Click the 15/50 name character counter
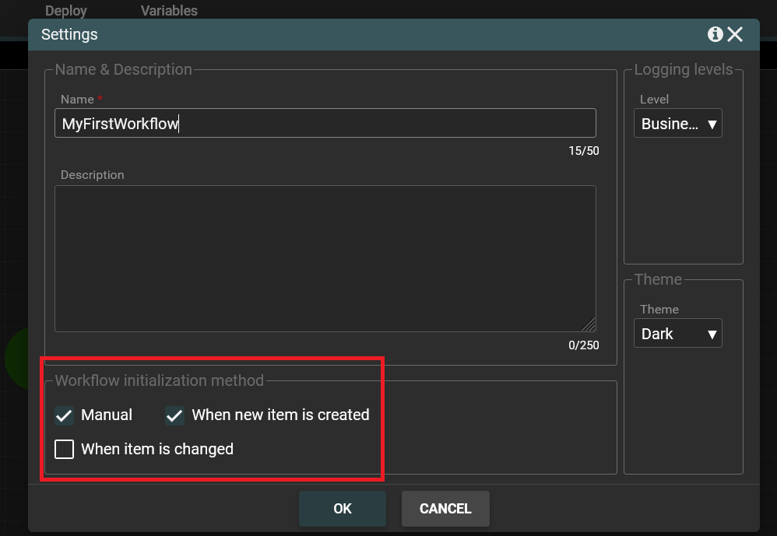Image resolution: width=777 pixels, height=536 pixels. click(x=583, y=151)
